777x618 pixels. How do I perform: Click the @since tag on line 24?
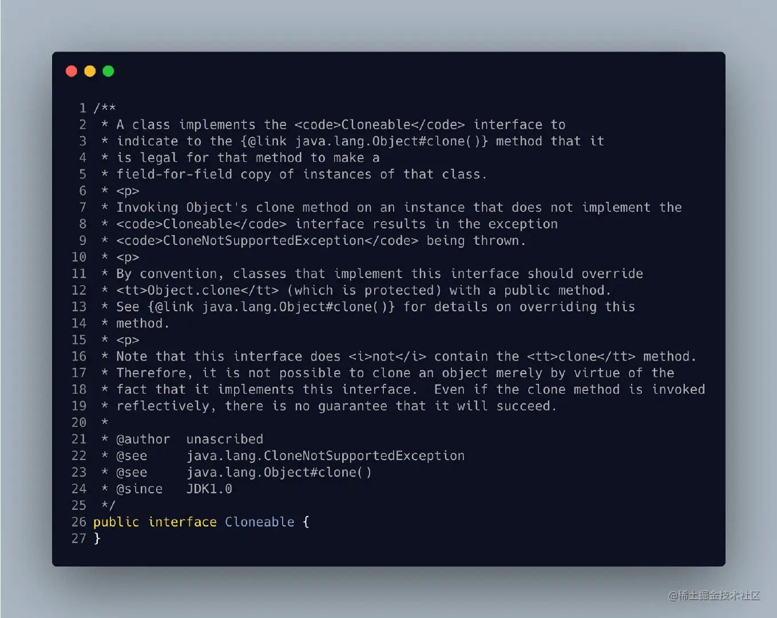point(140,489)
